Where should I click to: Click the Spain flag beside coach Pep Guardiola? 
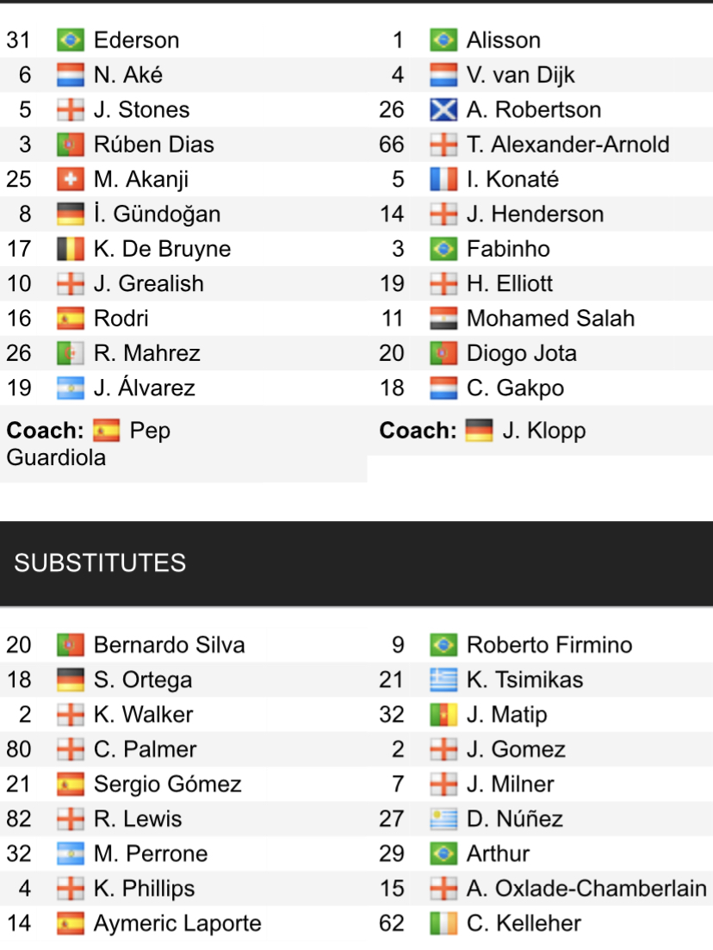106,430
